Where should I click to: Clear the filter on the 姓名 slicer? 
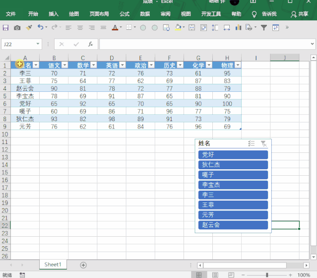click(263, 143)
